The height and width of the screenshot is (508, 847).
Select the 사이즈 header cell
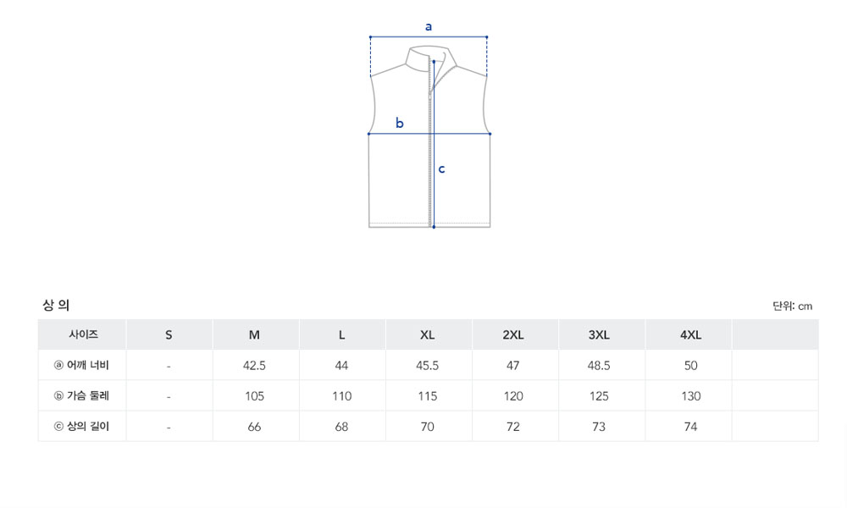[x=83, y=334]
